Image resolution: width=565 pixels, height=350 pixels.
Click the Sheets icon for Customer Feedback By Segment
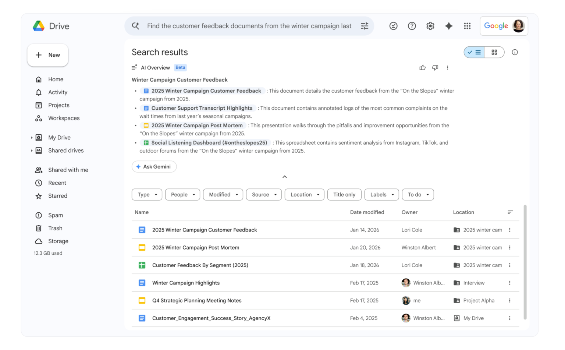click(x=142, y=265)
